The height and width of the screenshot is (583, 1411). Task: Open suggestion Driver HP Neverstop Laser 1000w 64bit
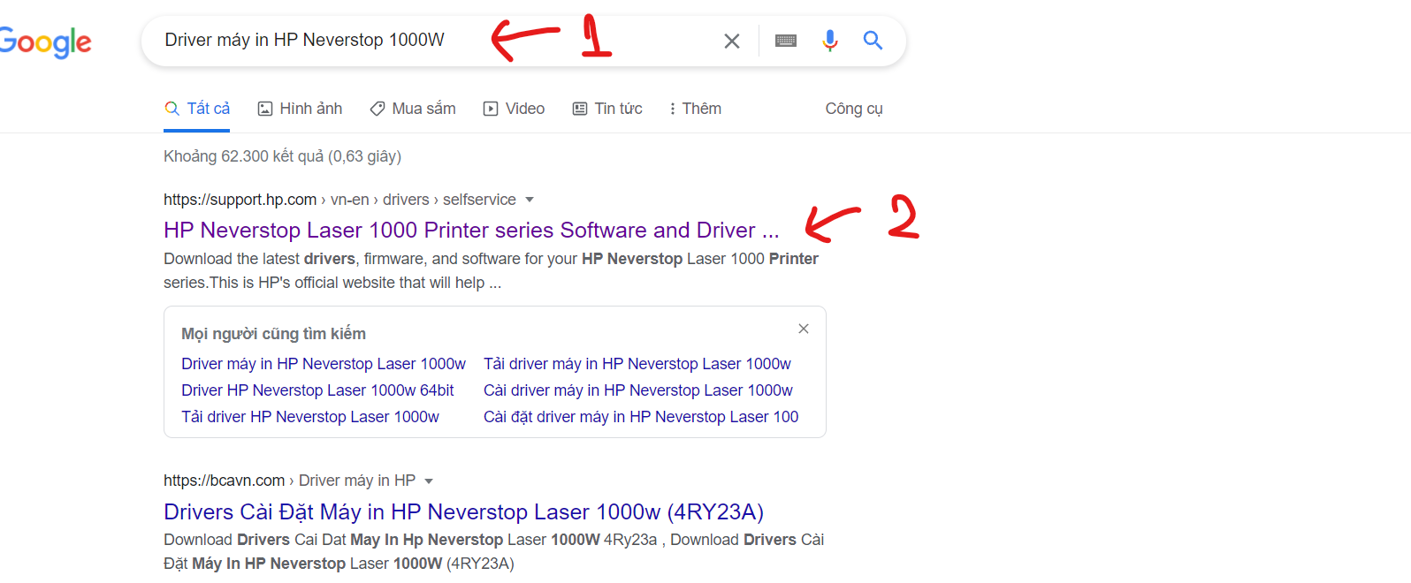(317, 390)
